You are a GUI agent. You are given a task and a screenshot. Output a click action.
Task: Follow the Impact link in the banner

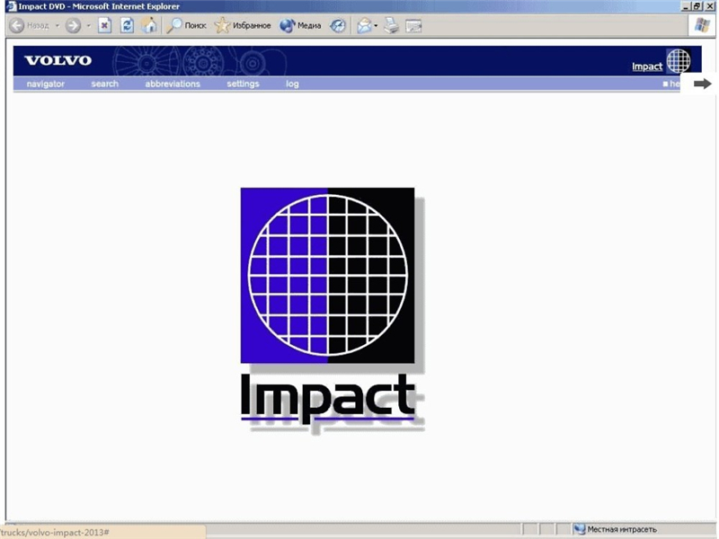click(647, 66)
